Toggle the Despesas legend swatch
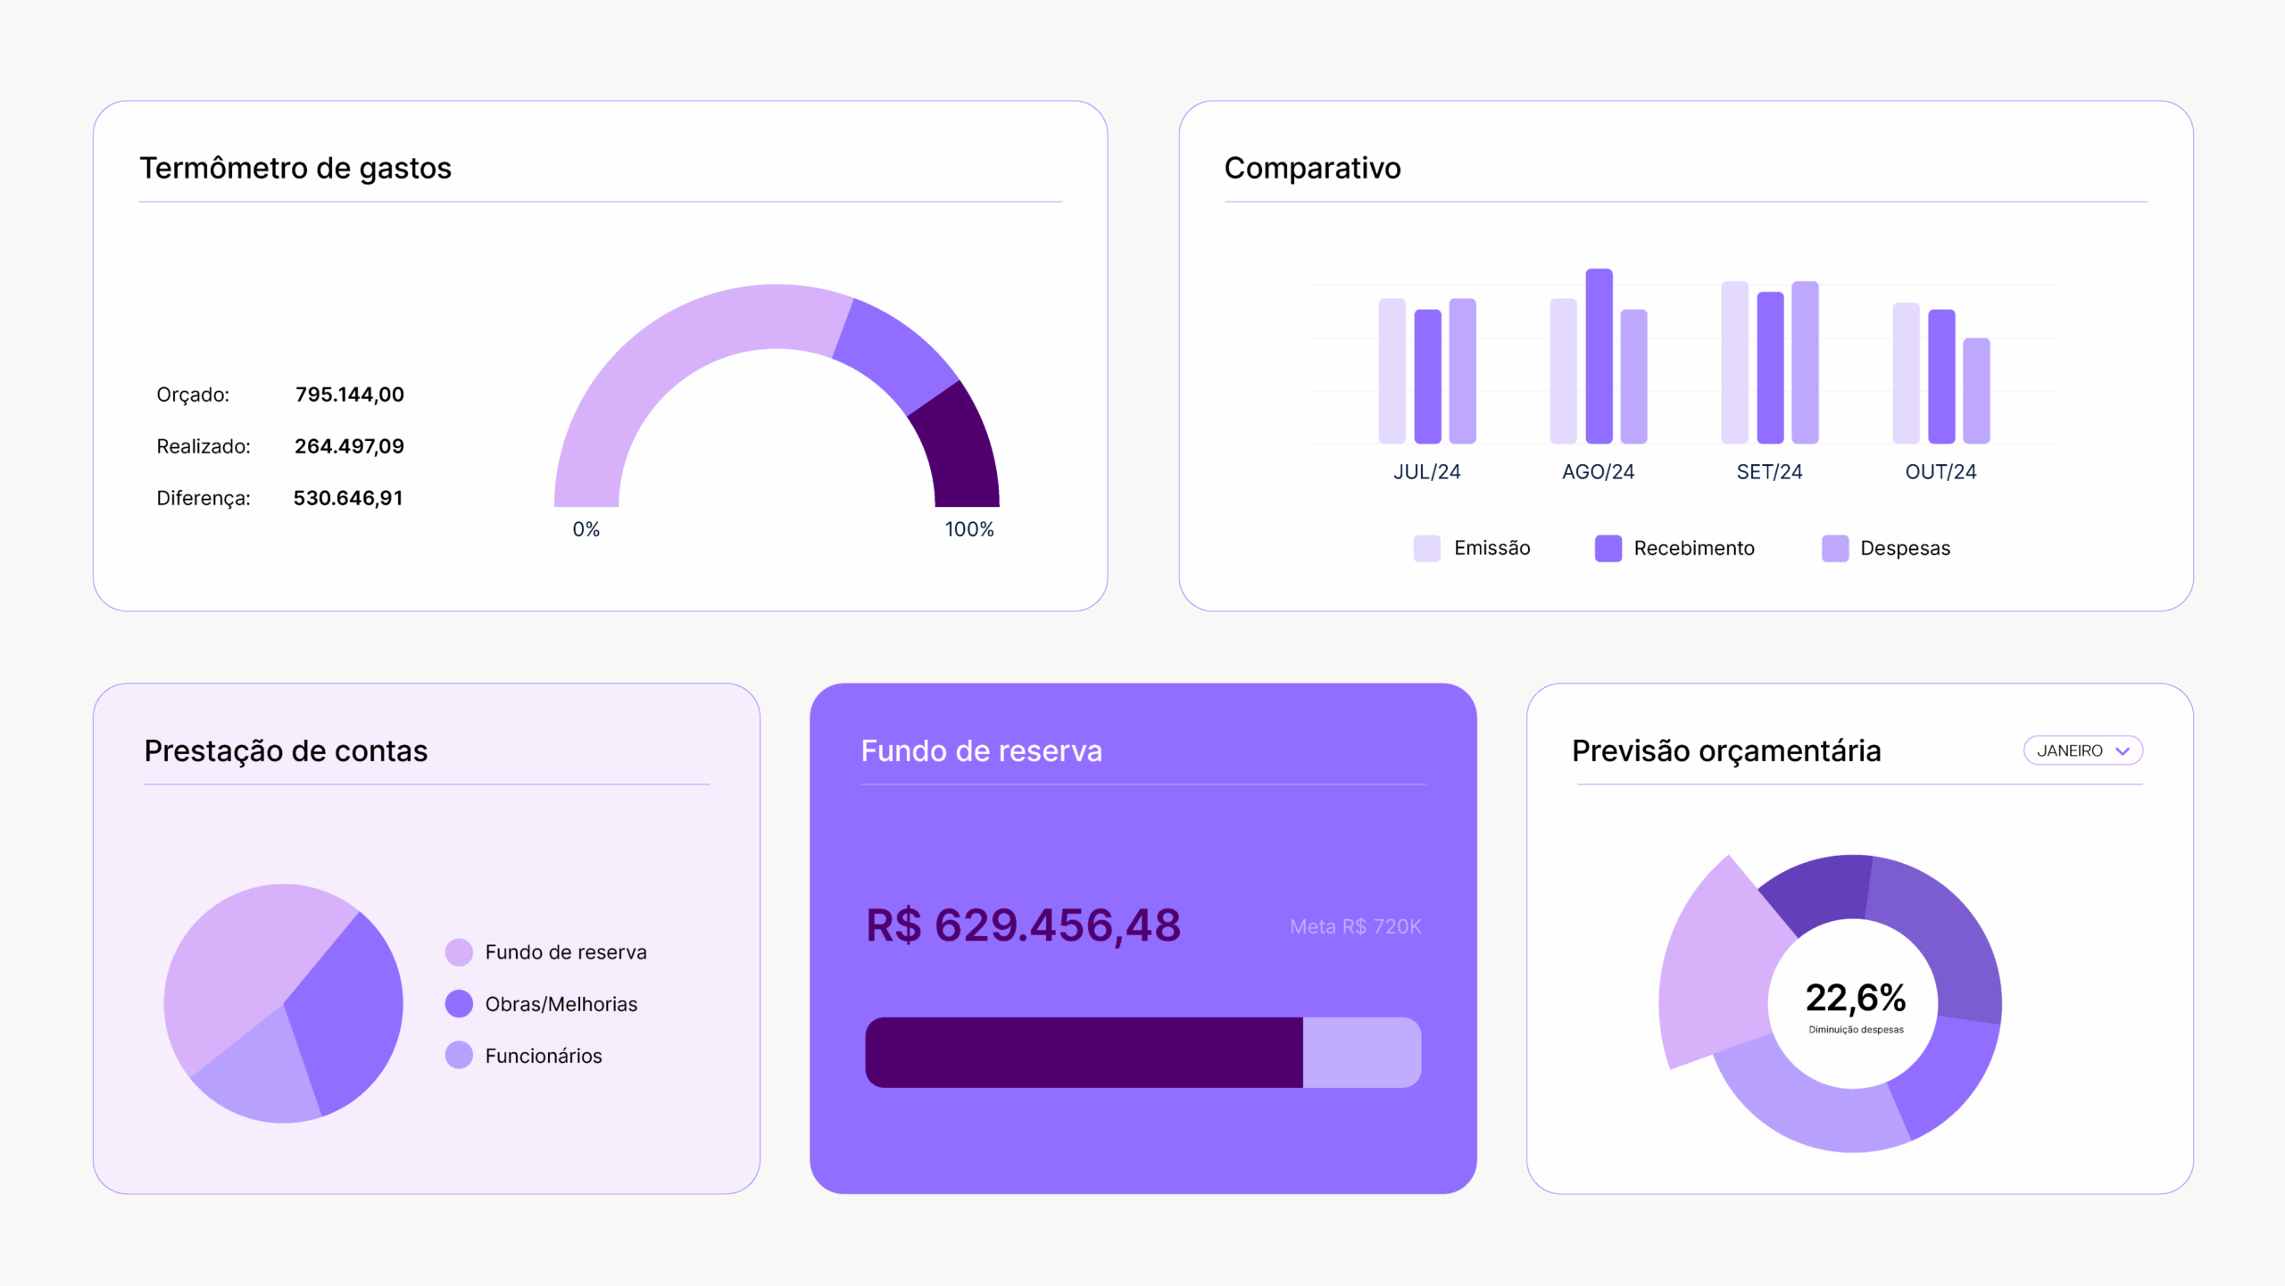 (x=1834, y=548)
